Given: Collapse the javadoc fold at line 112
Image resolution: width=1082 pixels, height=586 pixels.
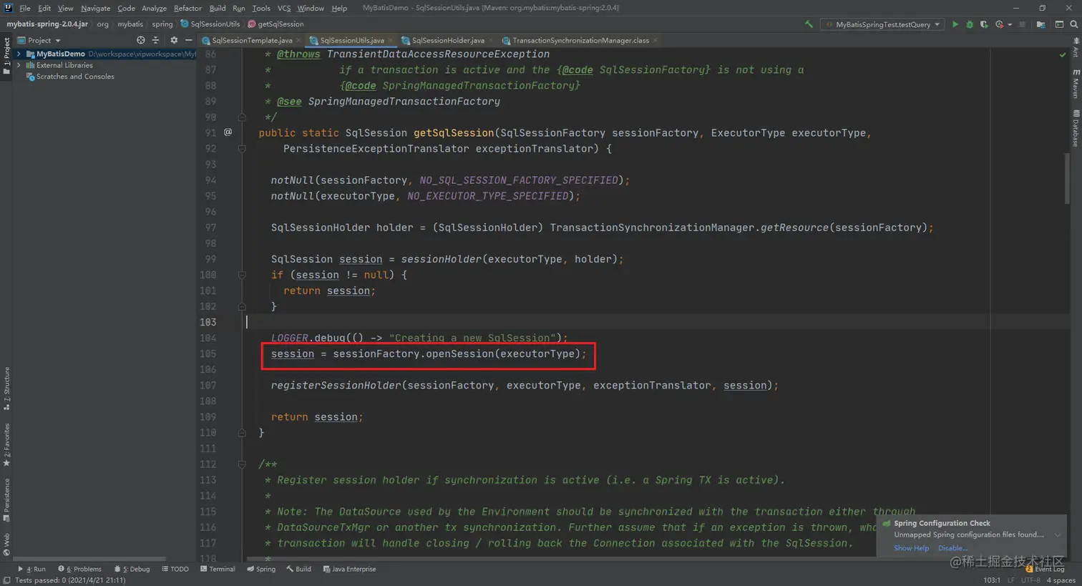Looking at the screenshot, I should (x=242, y=464).
